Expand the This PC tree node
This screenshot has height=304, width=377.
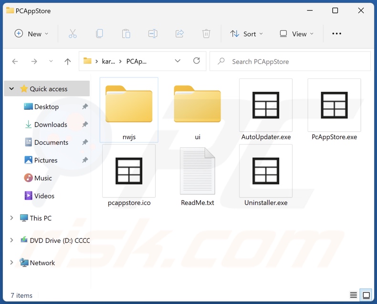pos(11,218)
